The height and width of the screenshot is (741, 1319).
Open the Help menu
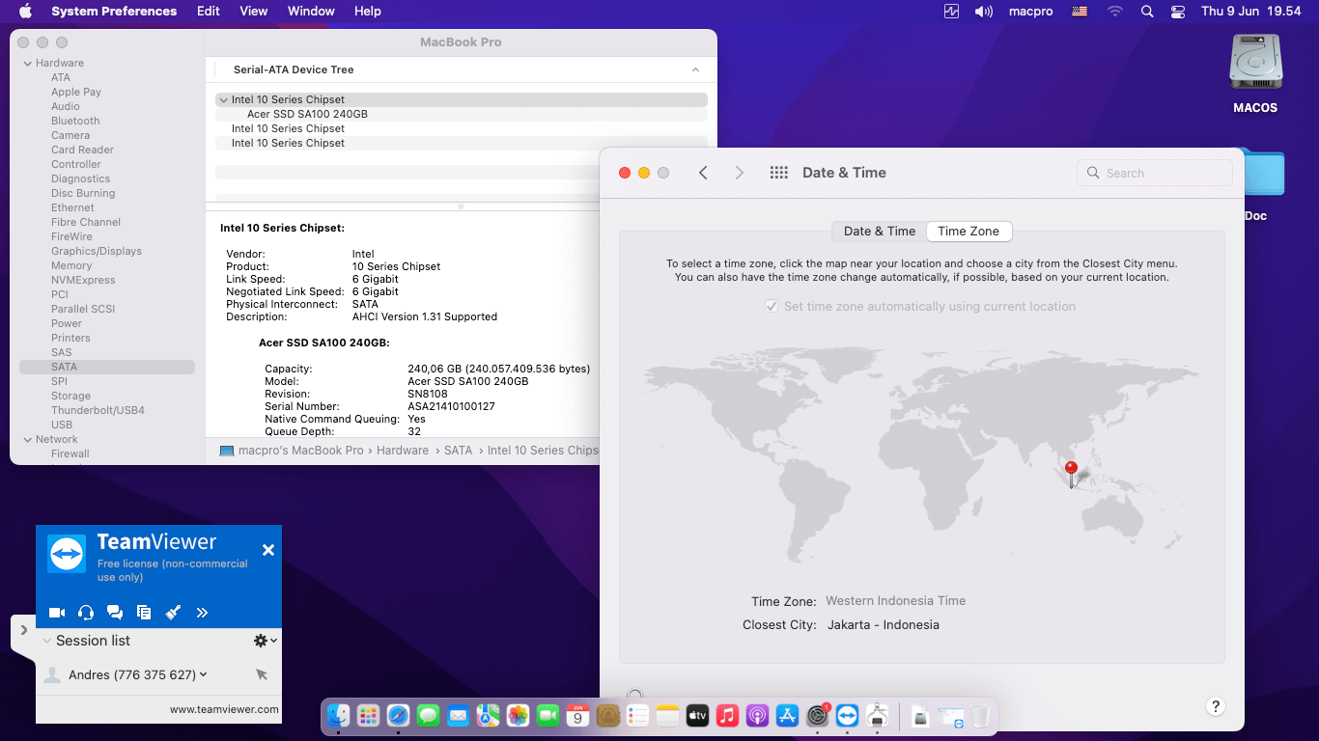[368, 12]
